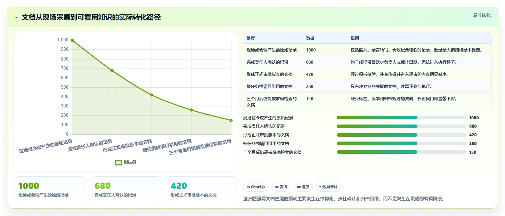
Task: Click the progress bar for 现场或会议产生的原始记录
Action: (x=401, y=118)
